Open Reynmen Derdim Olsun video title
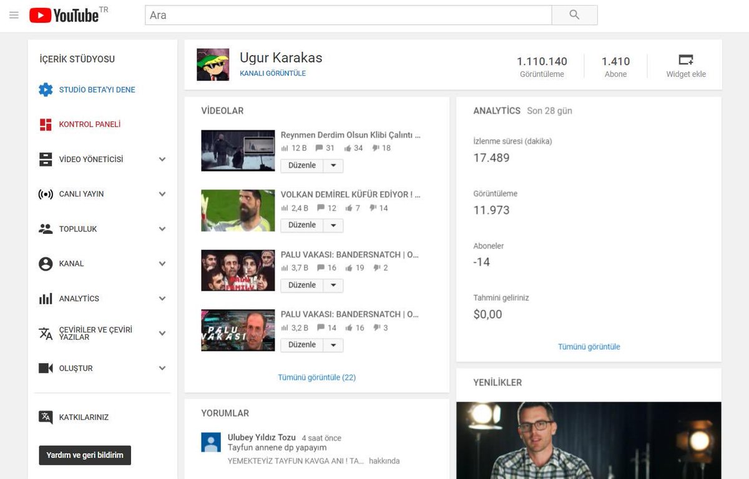 pos(351,135)
